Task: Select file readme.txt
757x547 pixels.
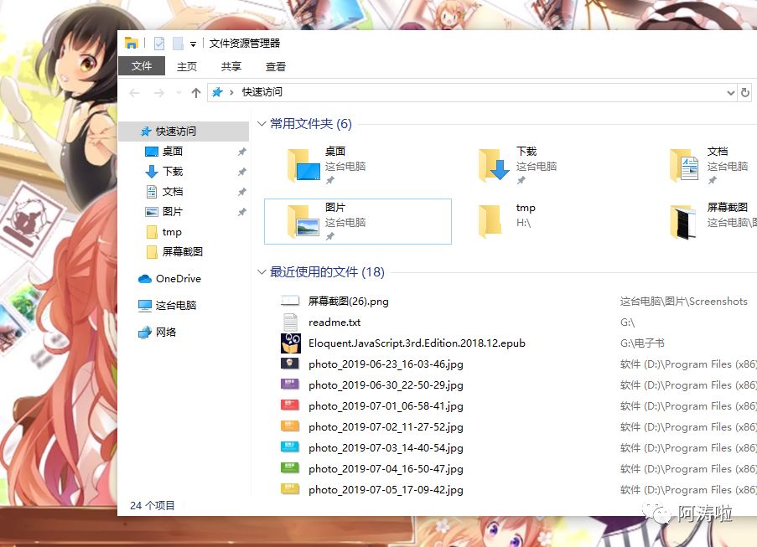Action: [334, 323]
